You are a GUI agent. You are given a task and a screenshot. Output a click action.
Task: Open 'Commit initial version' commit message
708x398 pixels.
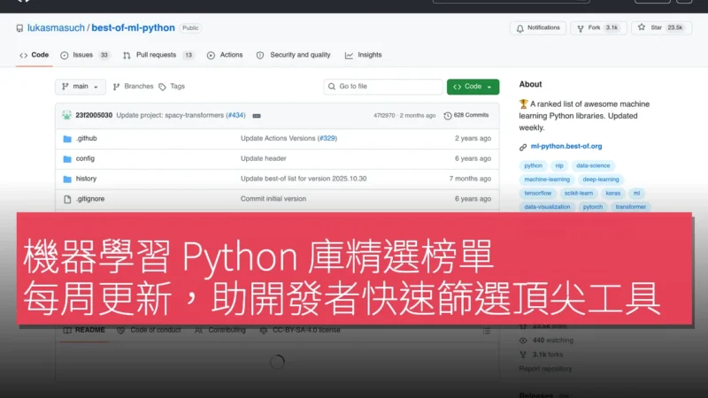tap(273, 199)
